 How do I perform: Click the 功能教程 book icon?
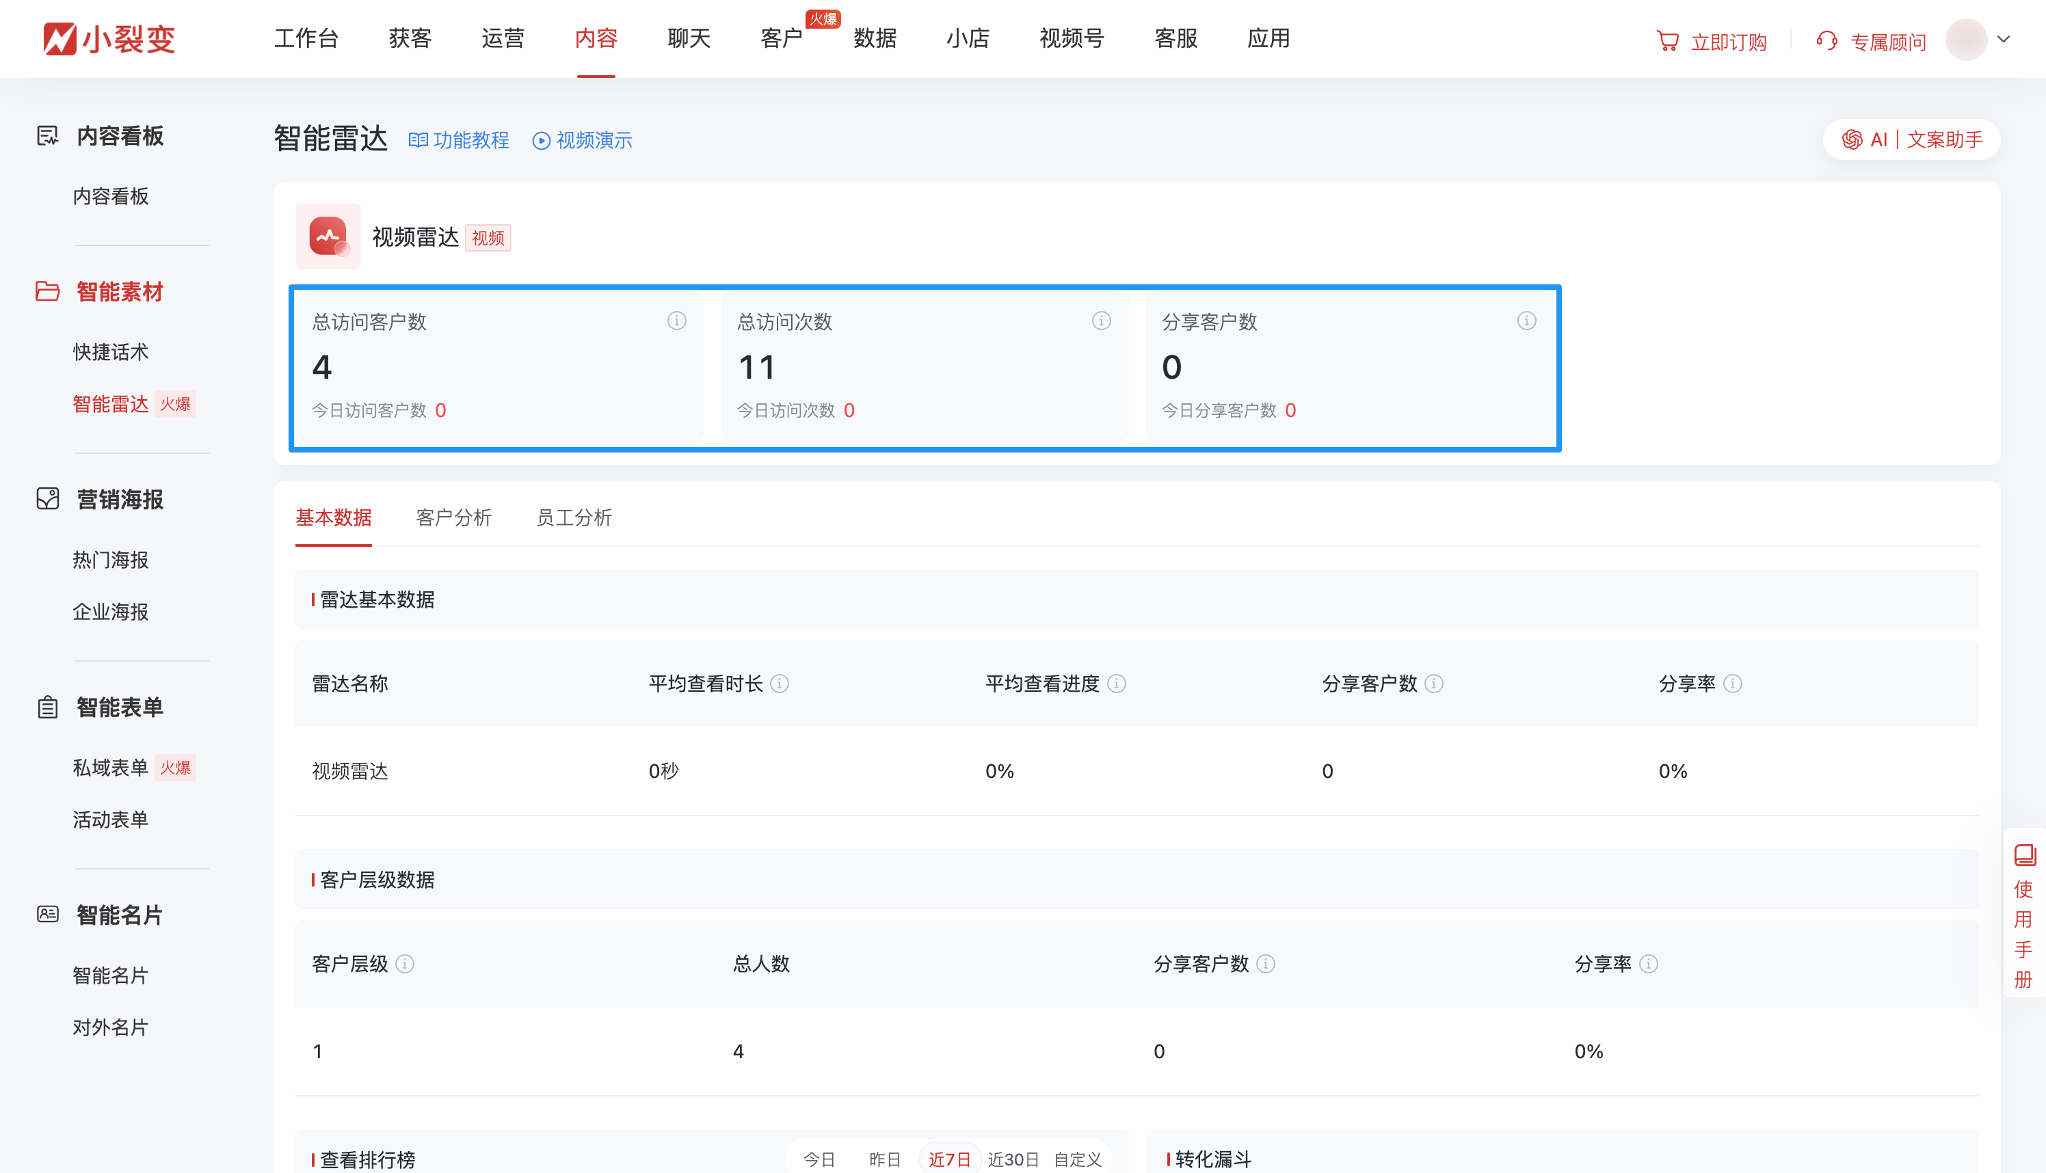coord(417,140)
